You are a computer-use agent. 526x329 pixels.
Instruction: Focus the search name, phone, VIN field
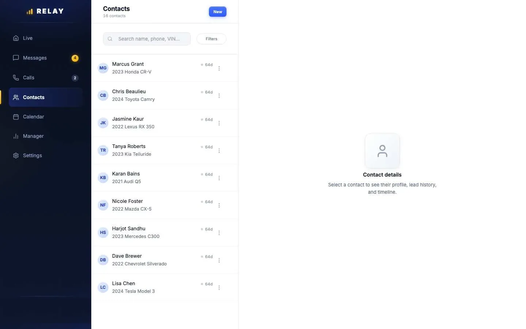147,39
